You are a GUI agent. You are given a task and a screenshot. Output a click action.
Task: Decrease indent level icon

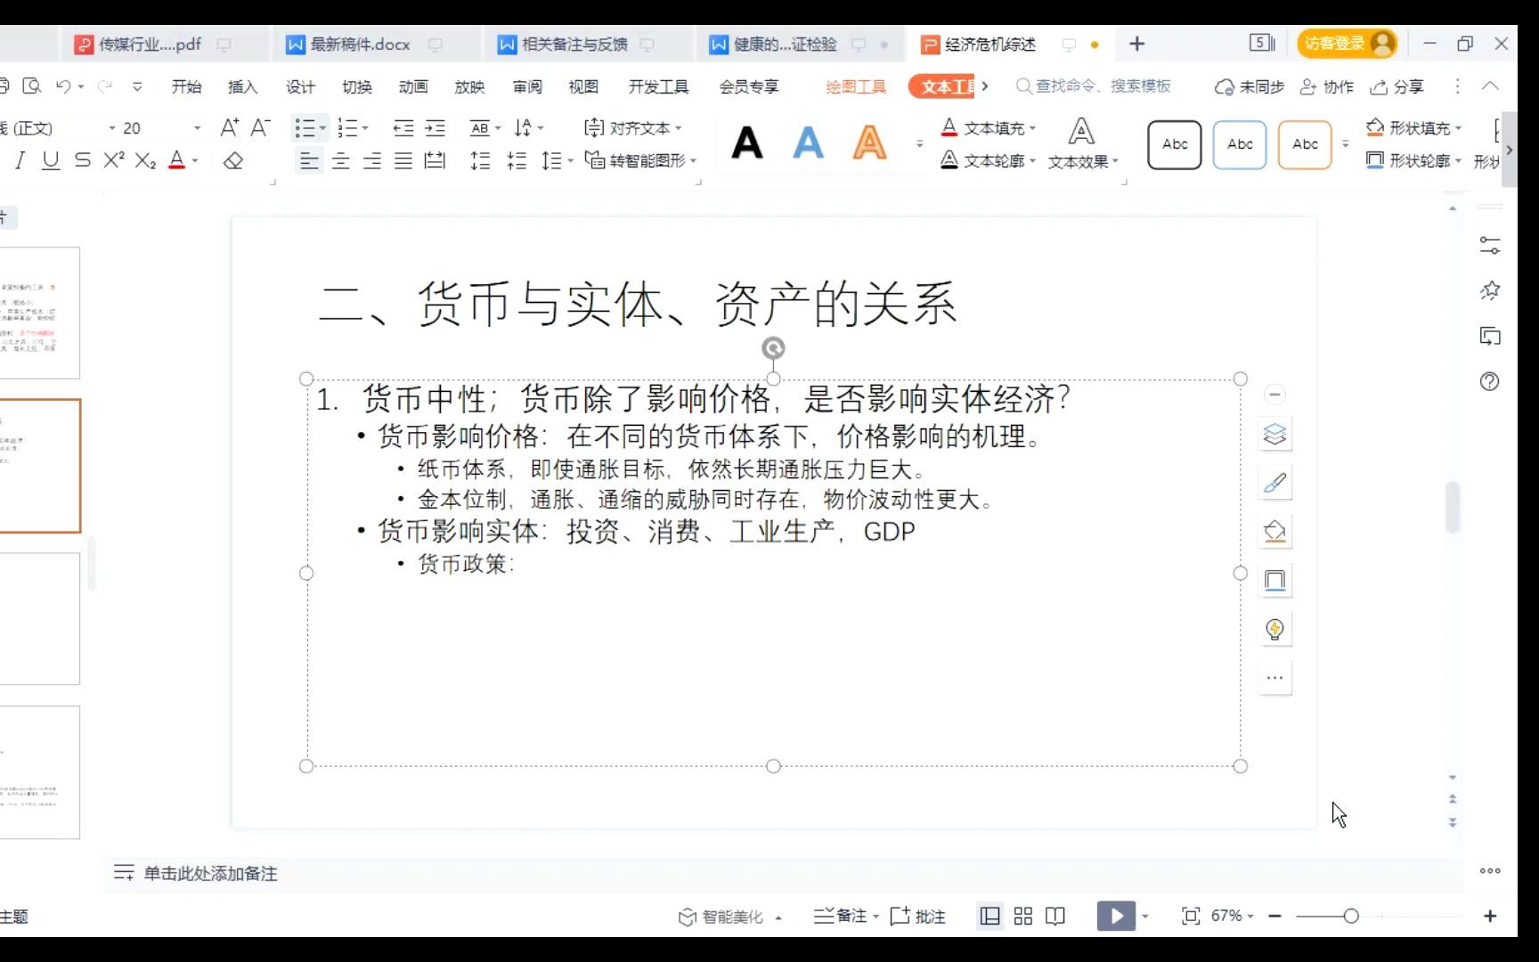[403, 128]
